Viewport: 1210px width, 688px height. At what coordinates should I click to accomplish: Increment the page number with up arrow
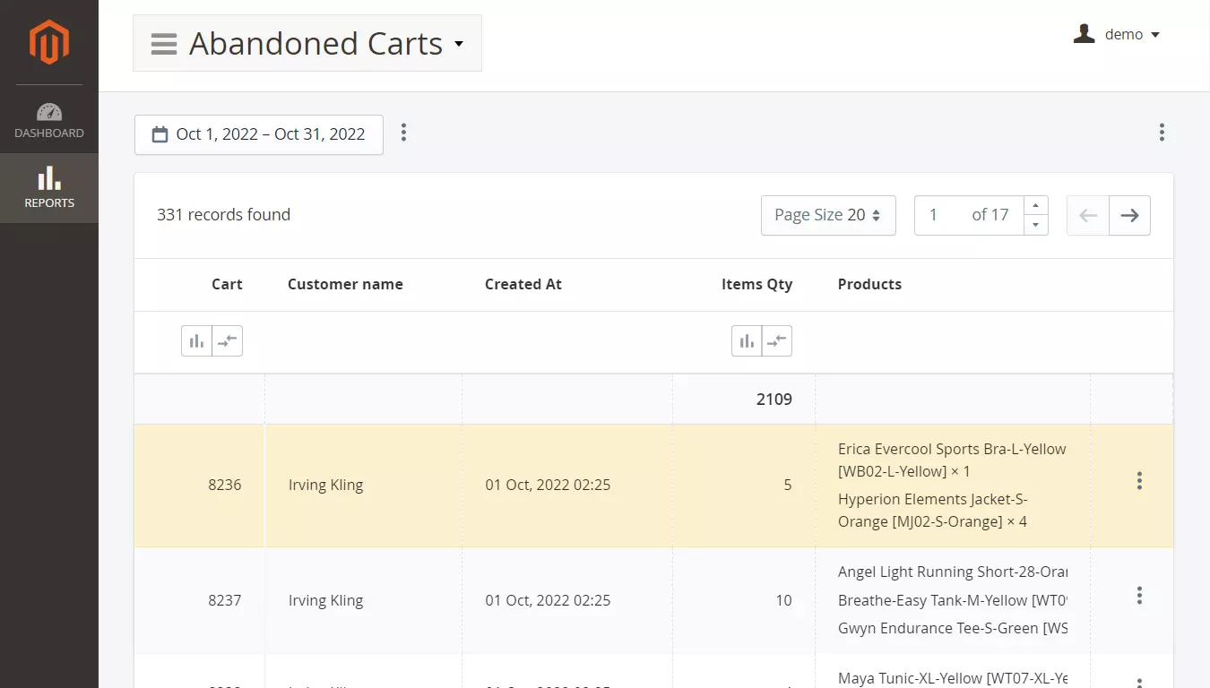(1035, 206)
